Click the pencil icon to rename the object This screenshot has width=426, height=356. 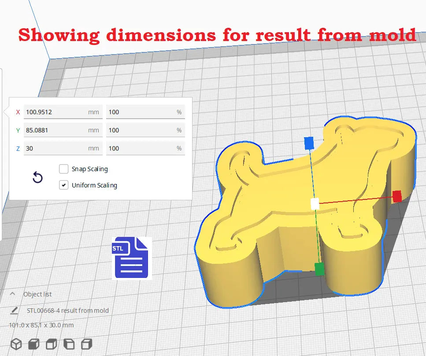(14, 311)
